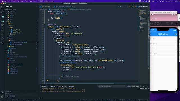Click the home icon on iPhone 13 simulator toolbar

pos(168,24)
